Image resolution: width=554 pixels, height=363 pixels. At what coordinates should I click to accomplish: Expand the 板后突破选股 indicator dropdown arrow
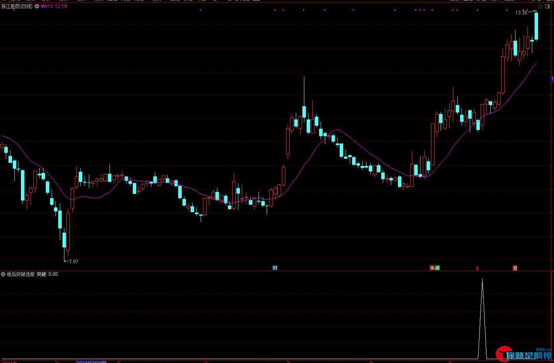[3, 274]
